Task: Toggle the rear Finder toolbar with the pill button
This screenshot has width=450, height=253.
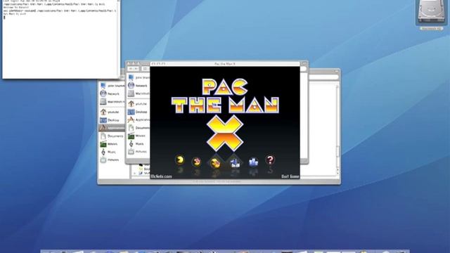Action: tap(336, 71)
